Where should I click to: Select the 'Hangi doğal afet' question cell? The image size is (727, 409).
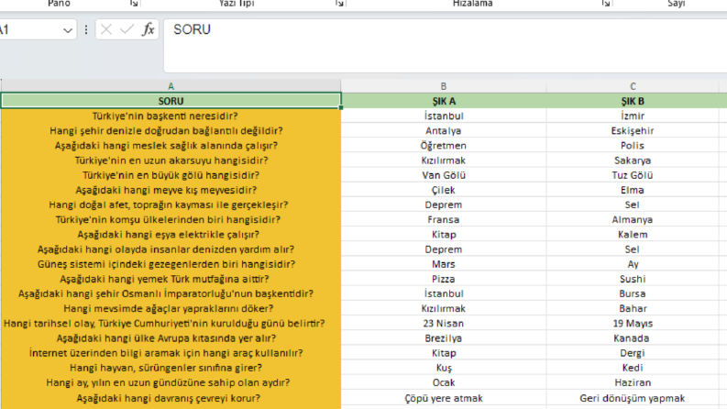click(x=171, y=204)
